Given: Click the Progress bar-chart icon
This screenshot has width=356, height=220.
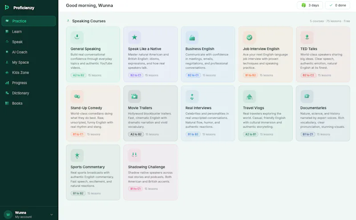Looking at the screenshot, I should coord(7,83).
